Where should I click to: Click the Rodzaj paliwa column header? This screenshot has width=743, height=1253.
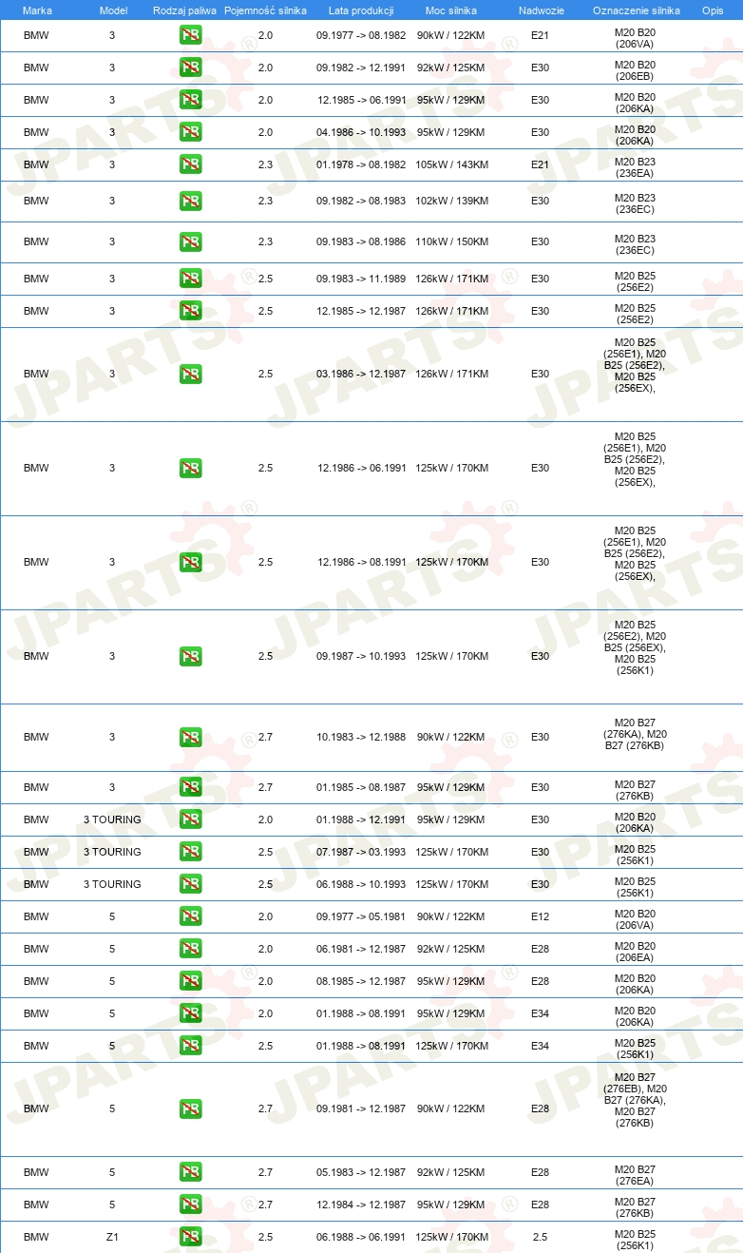click(185, 10)
